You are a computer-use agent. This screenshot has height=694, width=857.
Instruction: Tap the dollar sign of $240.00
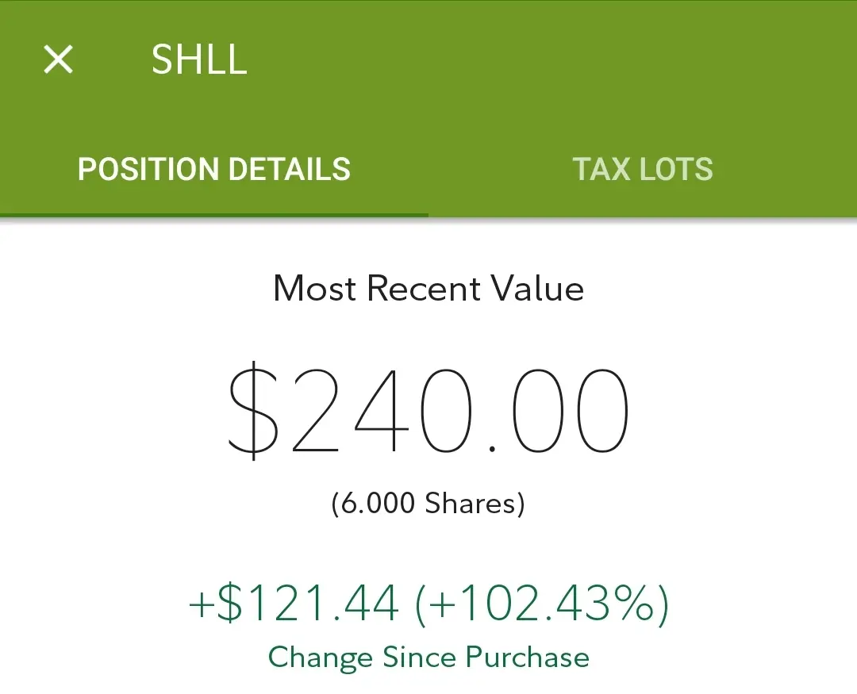tap(253, 411)
